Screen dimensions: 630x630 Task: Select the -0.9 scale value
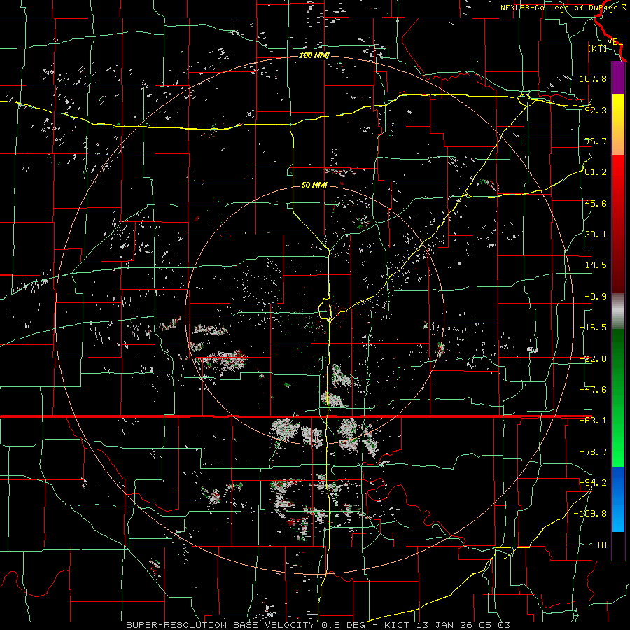596,297
